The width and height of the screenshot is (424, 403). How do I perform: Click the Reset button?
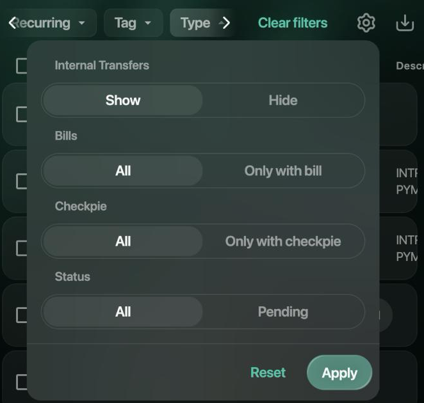[x=268, y=372]
